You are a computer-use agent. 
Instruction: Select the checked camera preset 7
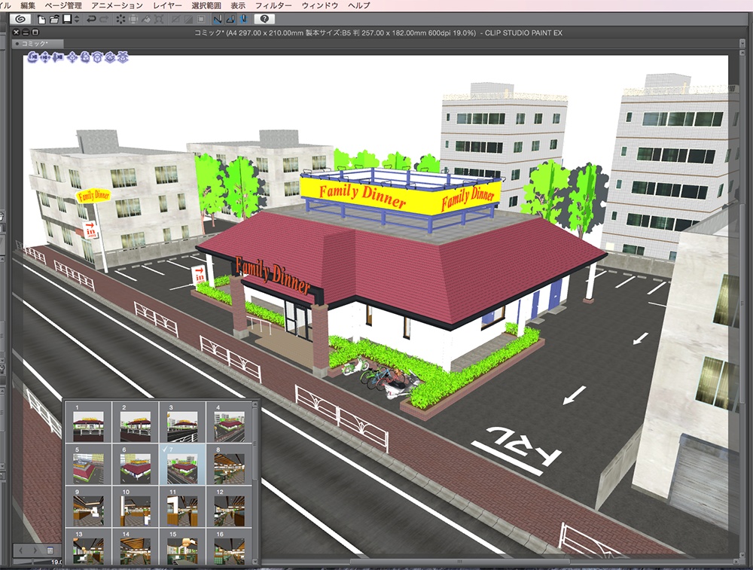(182, 465)
